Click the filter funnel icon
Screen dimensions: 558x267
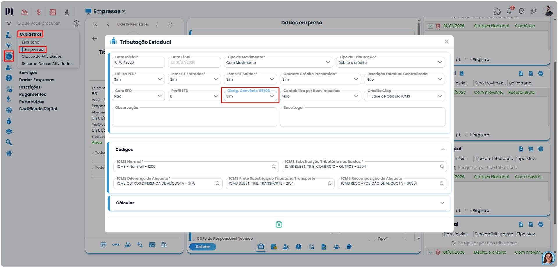(x=9, y=23)
